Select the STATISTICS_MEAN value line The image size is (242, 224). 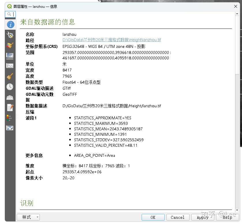click(x=108, y=129)
